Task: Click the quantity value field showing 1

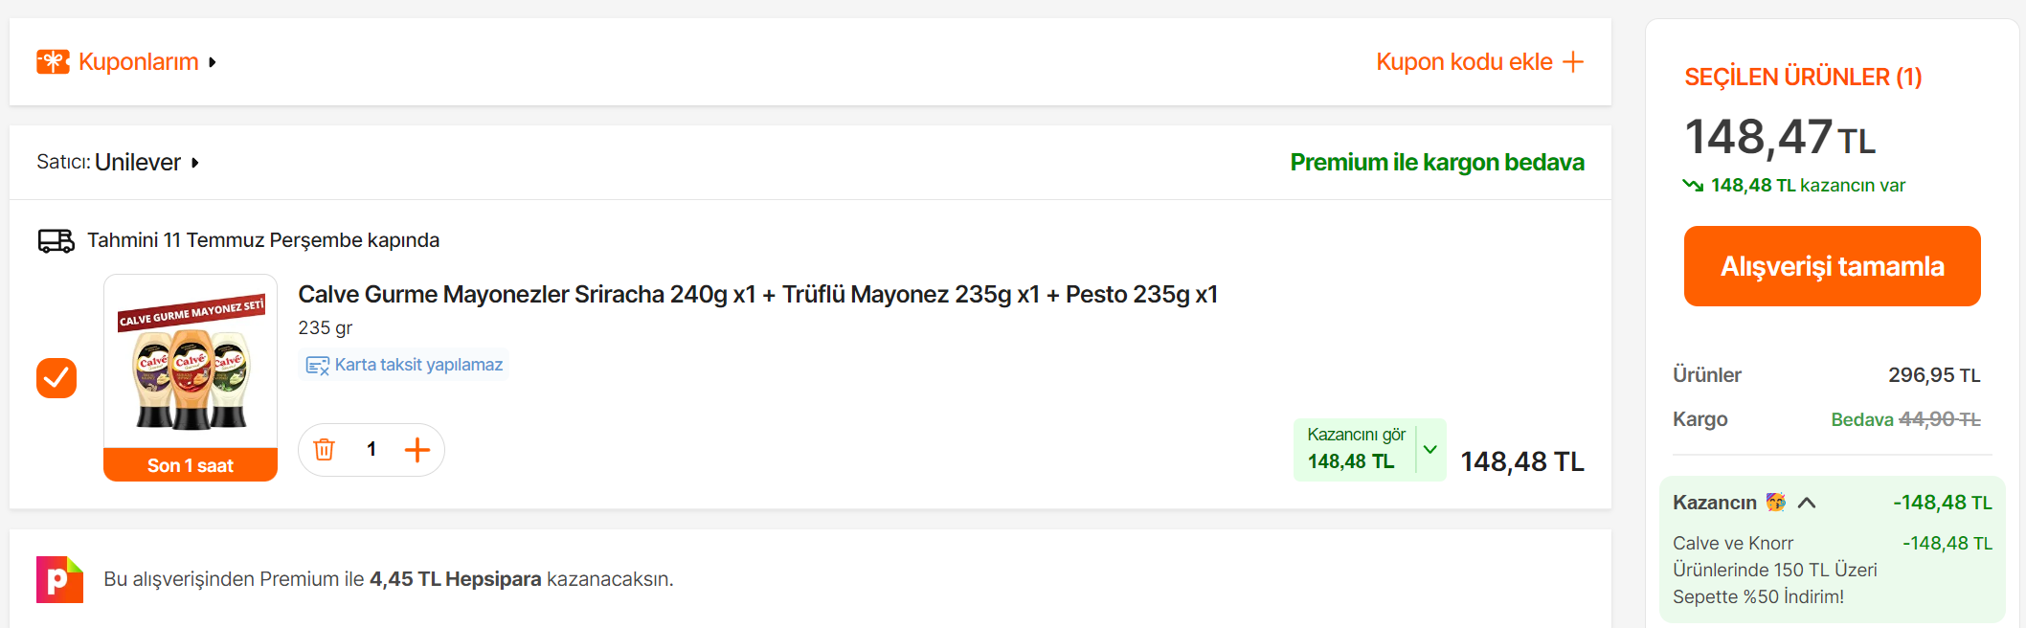Action: click(x=371, y=450)
